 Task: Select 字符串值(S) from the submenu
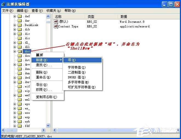77,67
